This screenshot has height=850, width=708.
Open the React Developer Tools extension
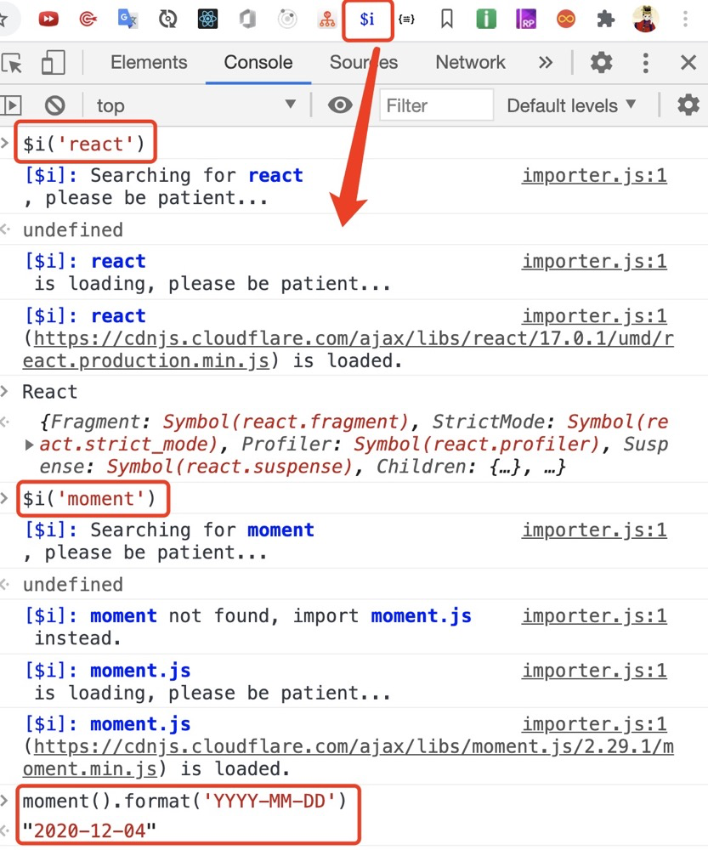coord(207,19)
